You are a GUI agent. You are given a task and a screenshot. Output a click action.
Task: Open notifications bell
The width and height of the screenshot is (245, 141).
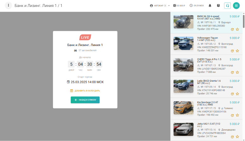click(x=210, y=6)
